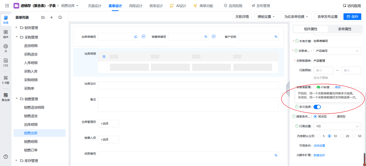The height and width of the screenshot is (166, 366).
Task: Click the help question mark icon
Action: click(6, 157)
